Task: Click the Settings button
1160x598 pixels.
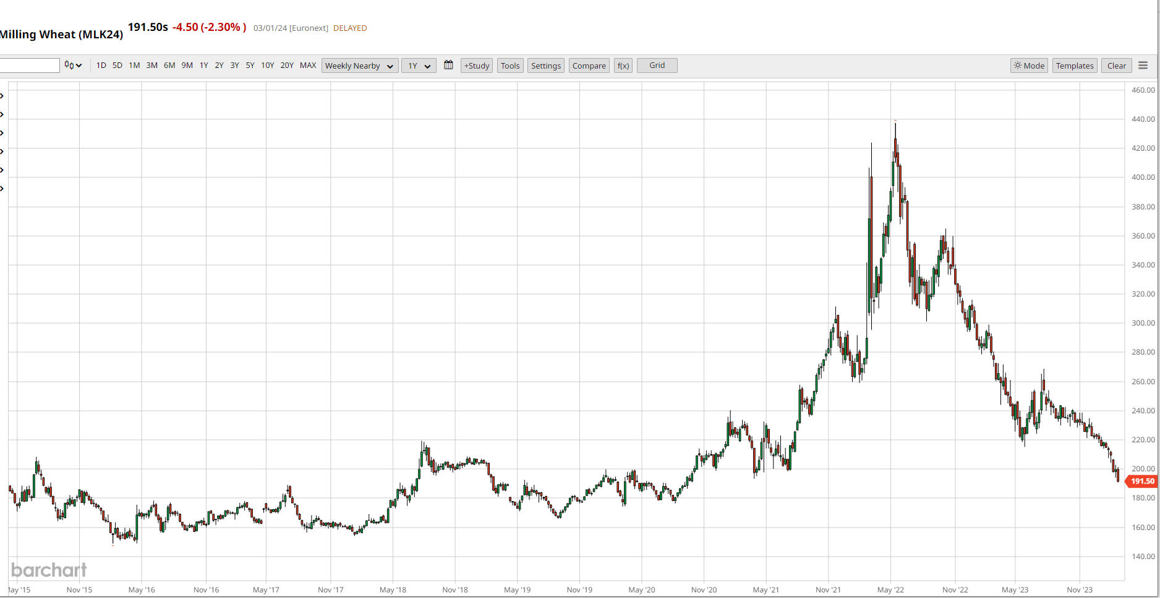Action: point(545,65)
